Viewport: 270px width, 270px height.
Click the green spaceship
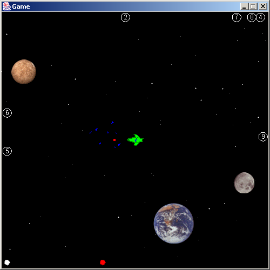pos(136,140)
